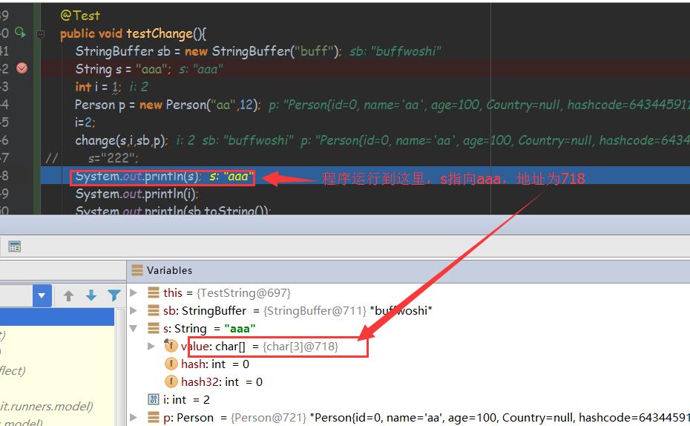This screenshot has height=426, width=690.
Task: Click the field icon next to hash32
Action: 171,381
